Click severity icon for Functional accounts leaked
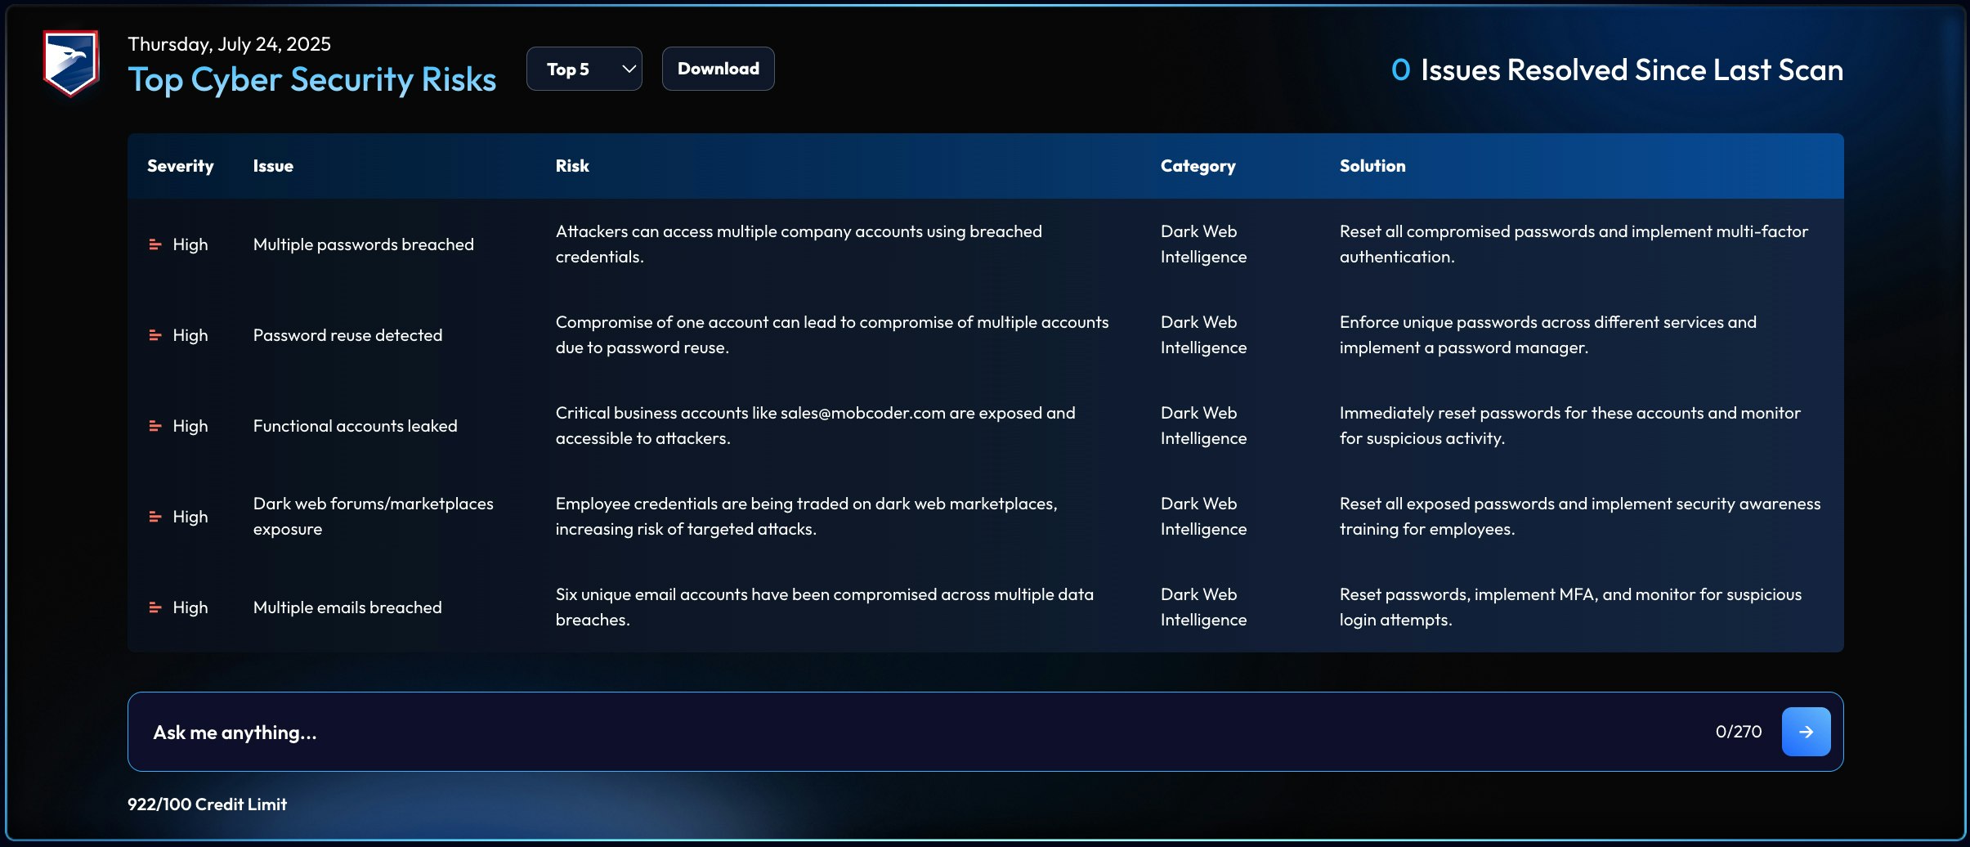The height and width of the screenshot is (847, 1970). pos(155,426)
